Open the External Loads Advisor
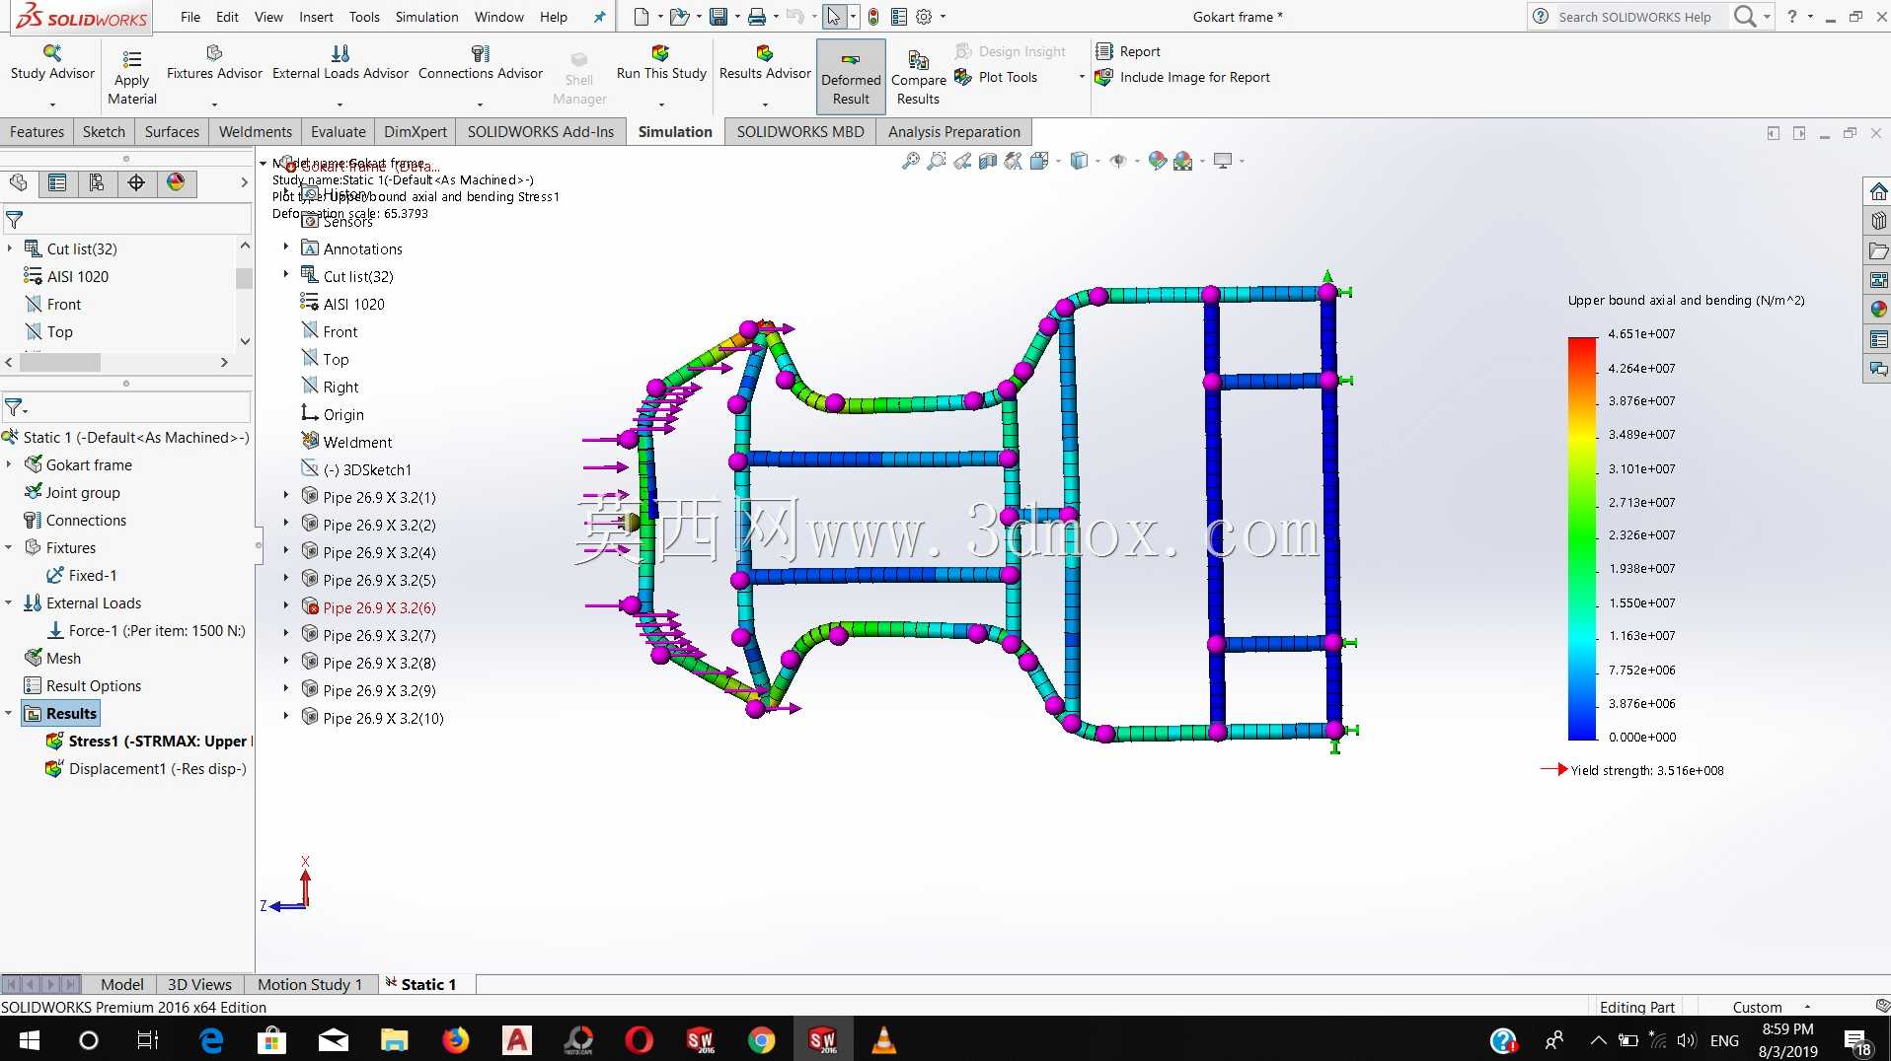This screenshot has width=1891, height=1061. tap(340, 62)
